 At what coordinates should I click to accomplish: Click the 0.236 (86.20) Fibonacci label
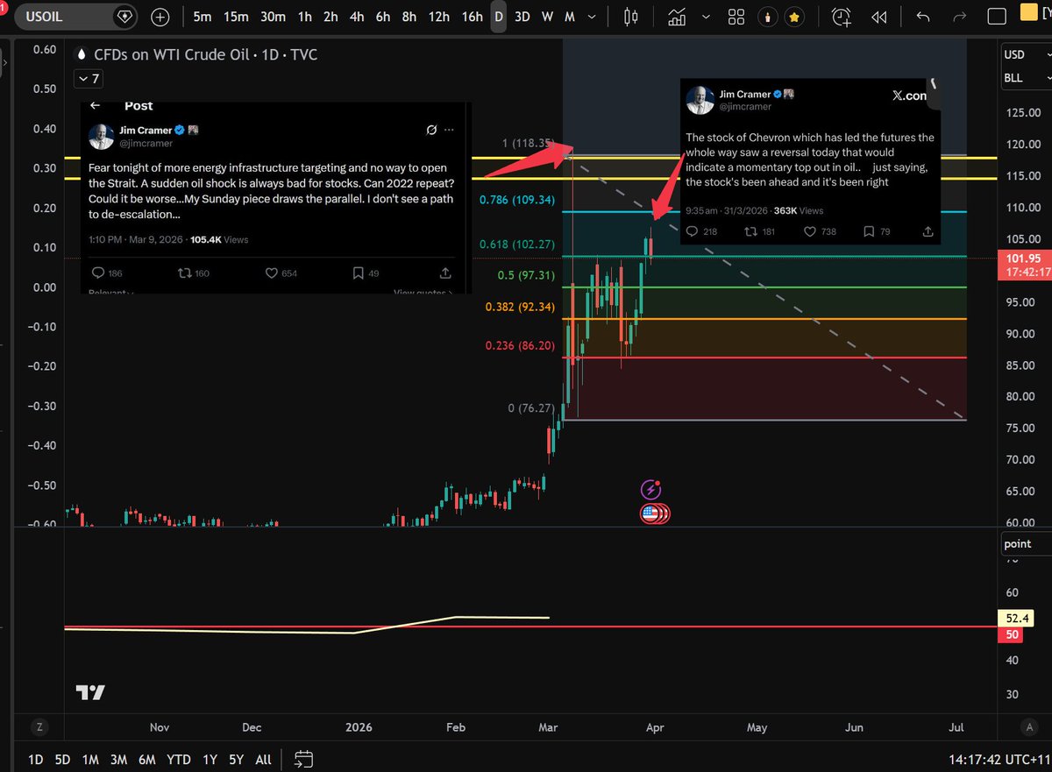pyautogui.click(x=520, y=346)
